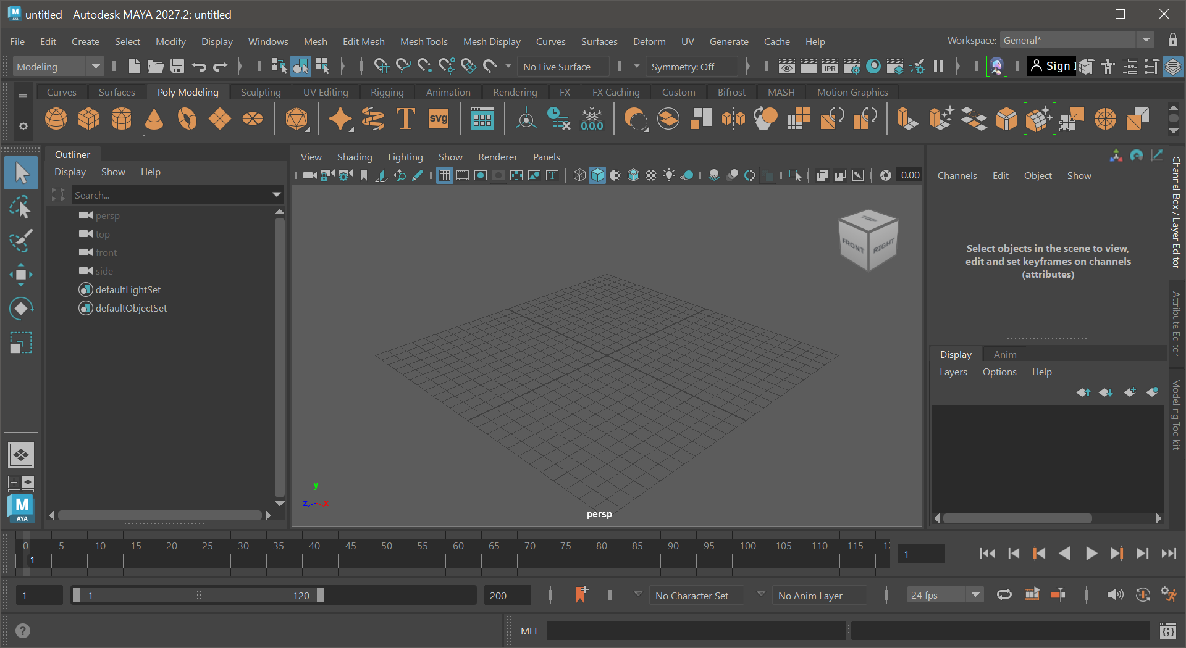Create a polygon sphere from the shelf
This screenshot has height=648, width=1186.
coord(56,118)
